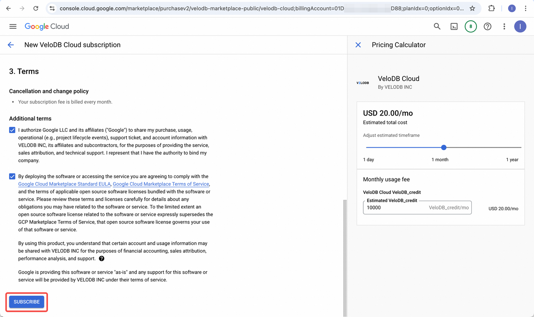
Task: Activate the Cloud Shell terminal icon
Action: pyautogui.click(x=454, y=26)
